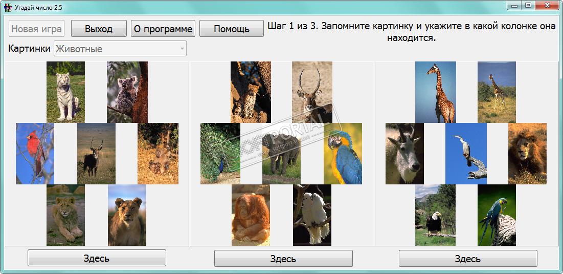Image resolution: width=563 pixels, height=274 pixels.
Task: Click the white mountain goat picture
Action: click(x=404, y=154)
